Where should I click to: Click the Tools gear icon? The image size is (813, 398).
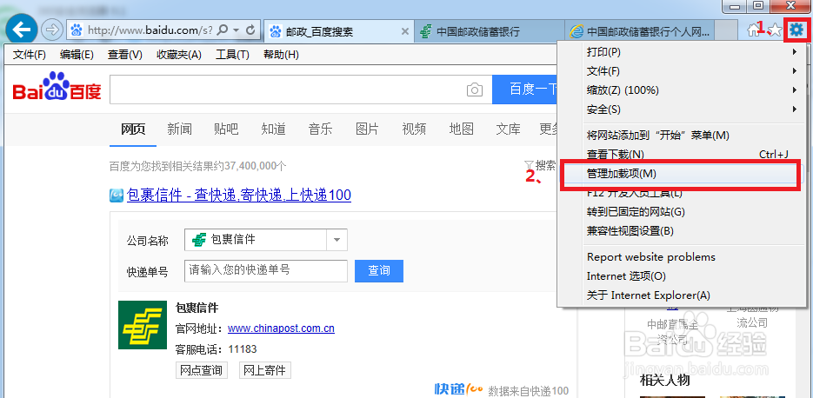pyautogui.click(x=796, y=30)
